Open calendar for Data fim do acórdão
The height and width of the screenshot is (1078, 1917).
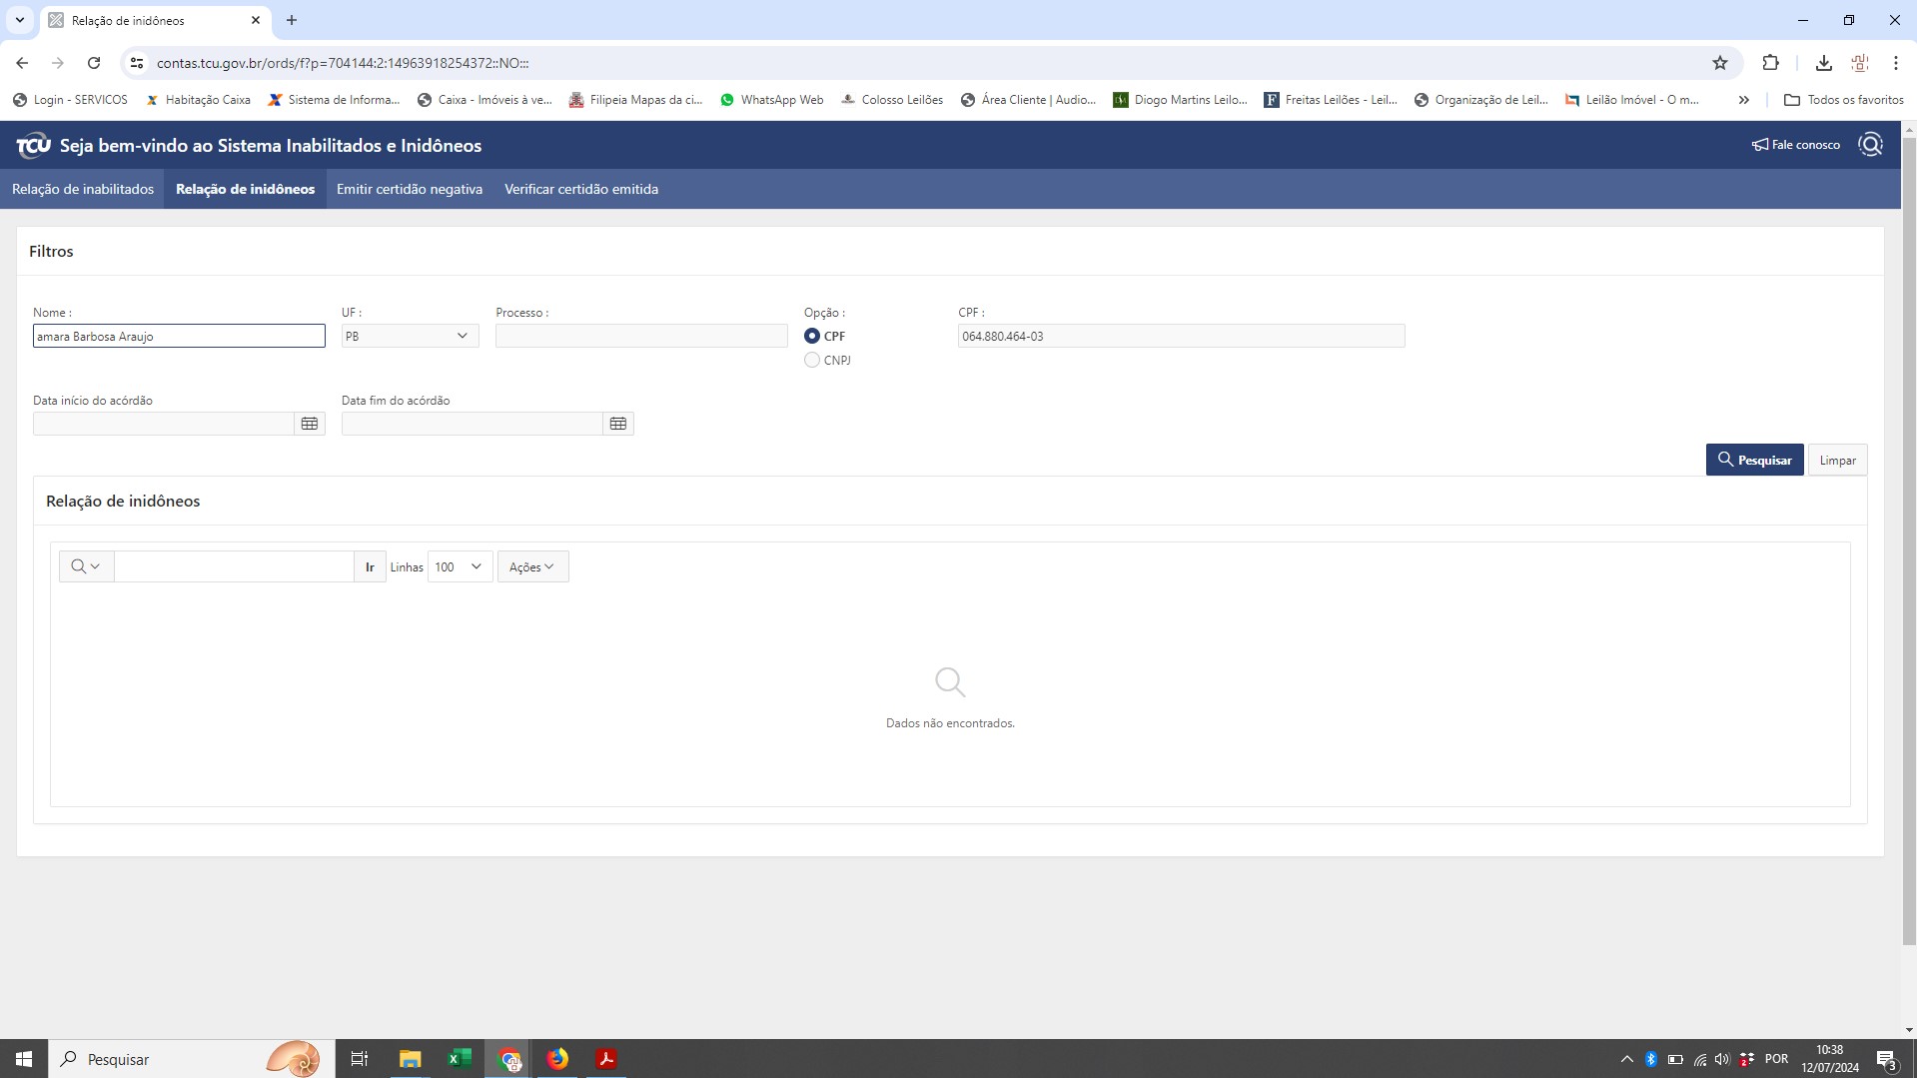(x=618, y=424)
